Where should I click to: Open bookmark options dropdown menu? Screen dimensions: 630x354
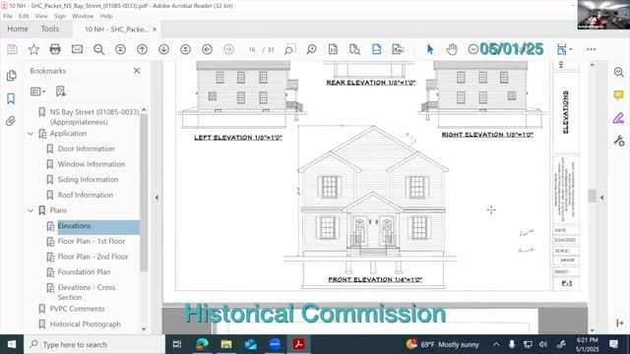(x=37, y=91)
